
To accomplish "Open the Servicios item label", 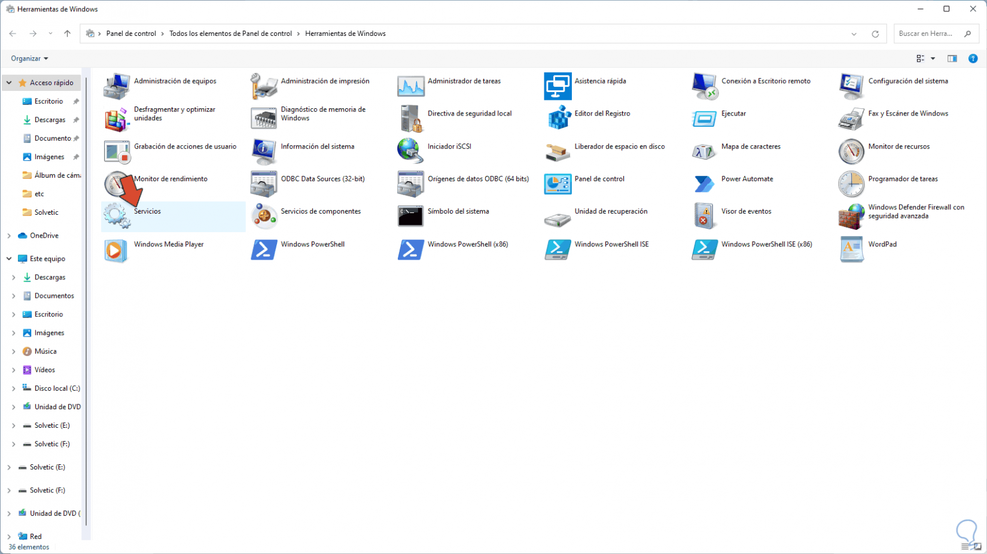I will point(147,211).
